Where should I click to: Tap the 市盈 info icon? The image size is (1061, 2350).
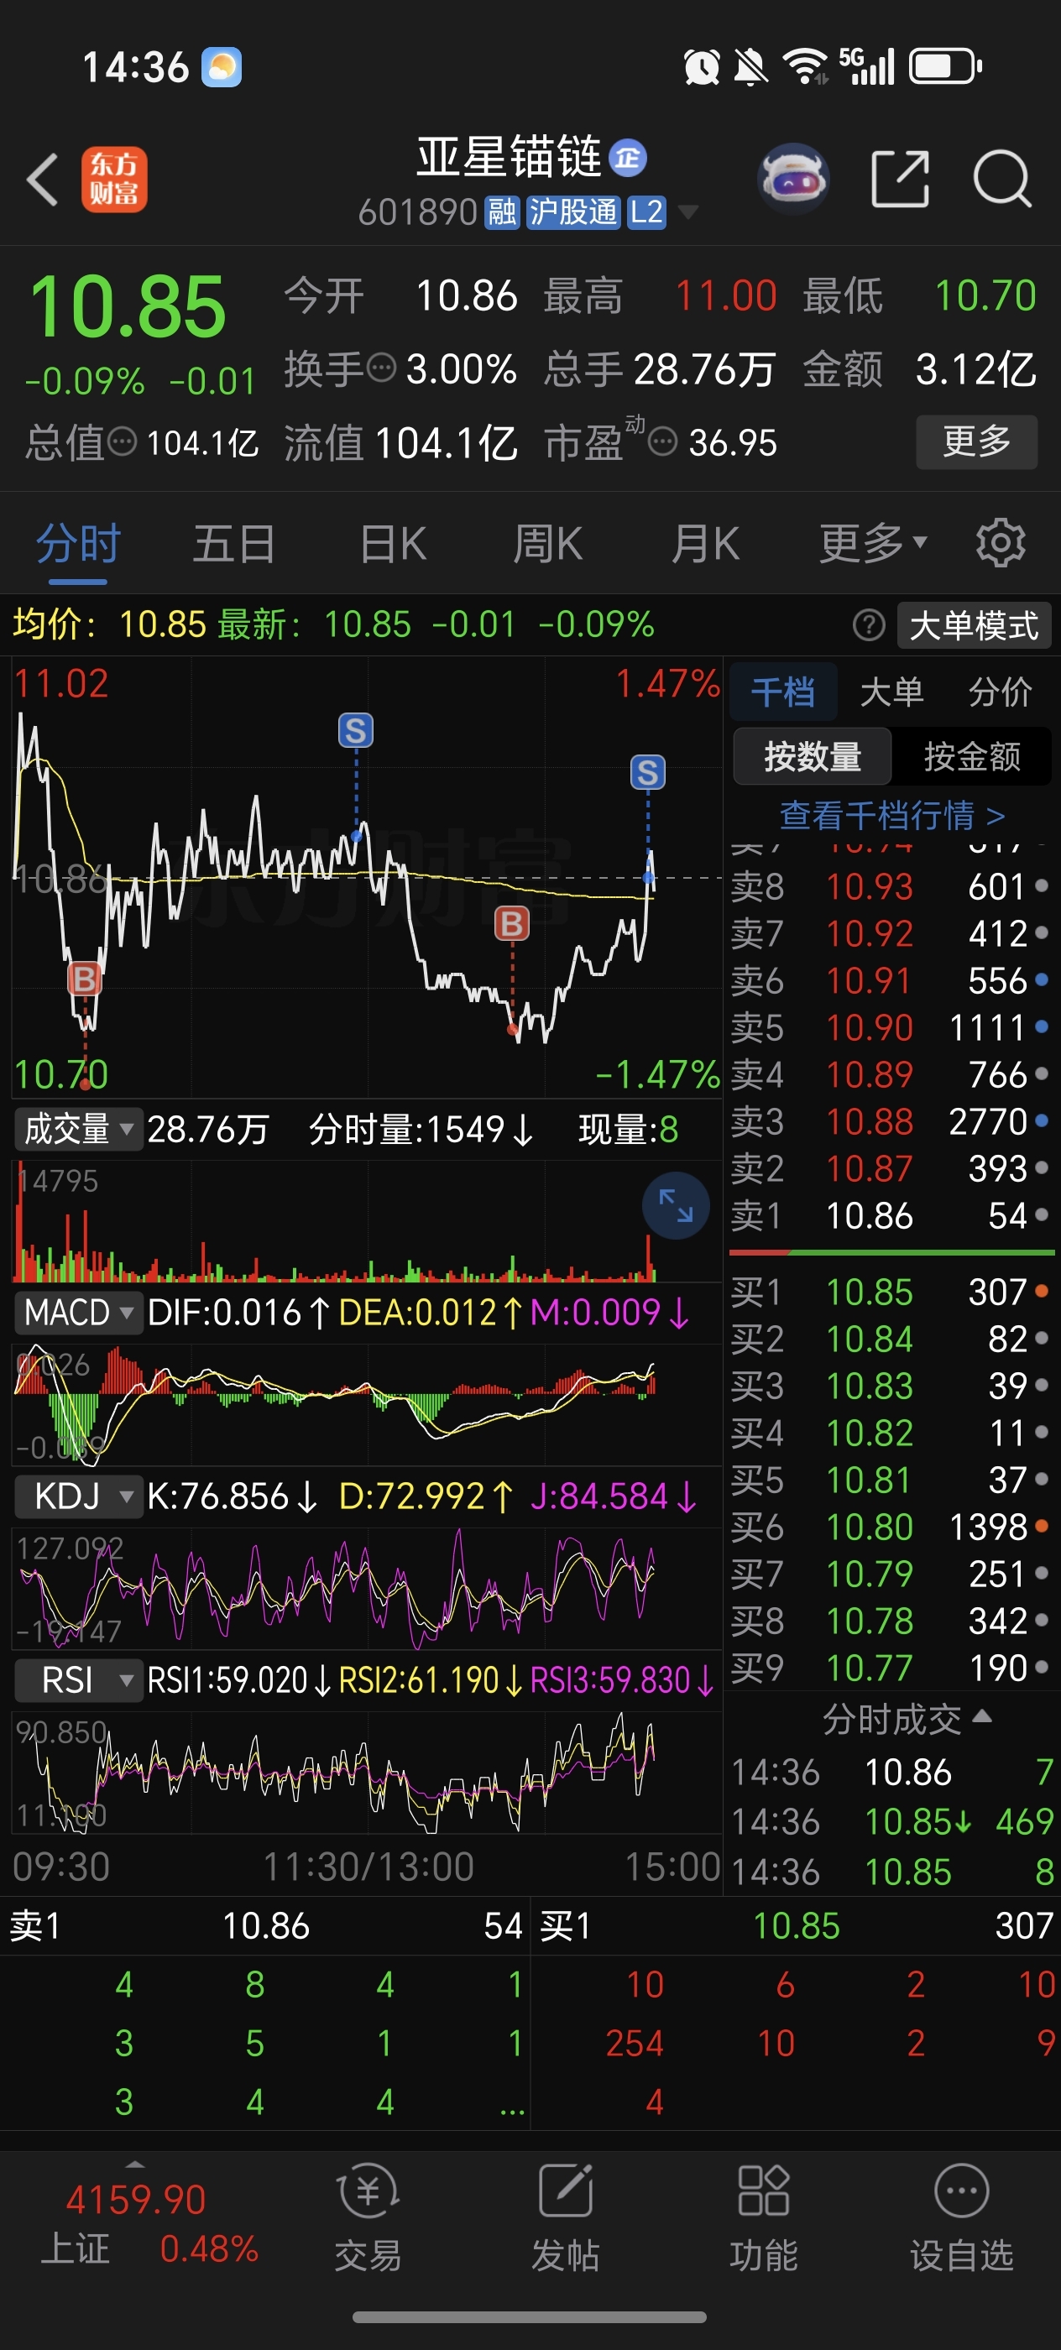tap(662, 443)
